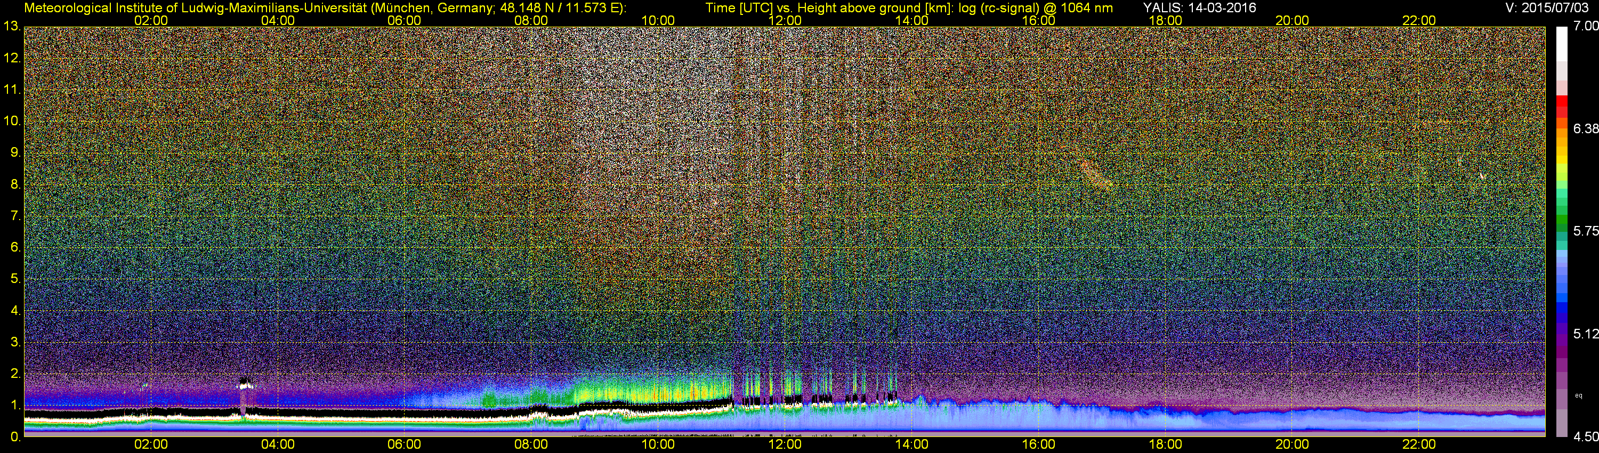Screen dimensions: 1599x453
Task: Click the 06:00 label on the top time axis
Action: point(404,20)
